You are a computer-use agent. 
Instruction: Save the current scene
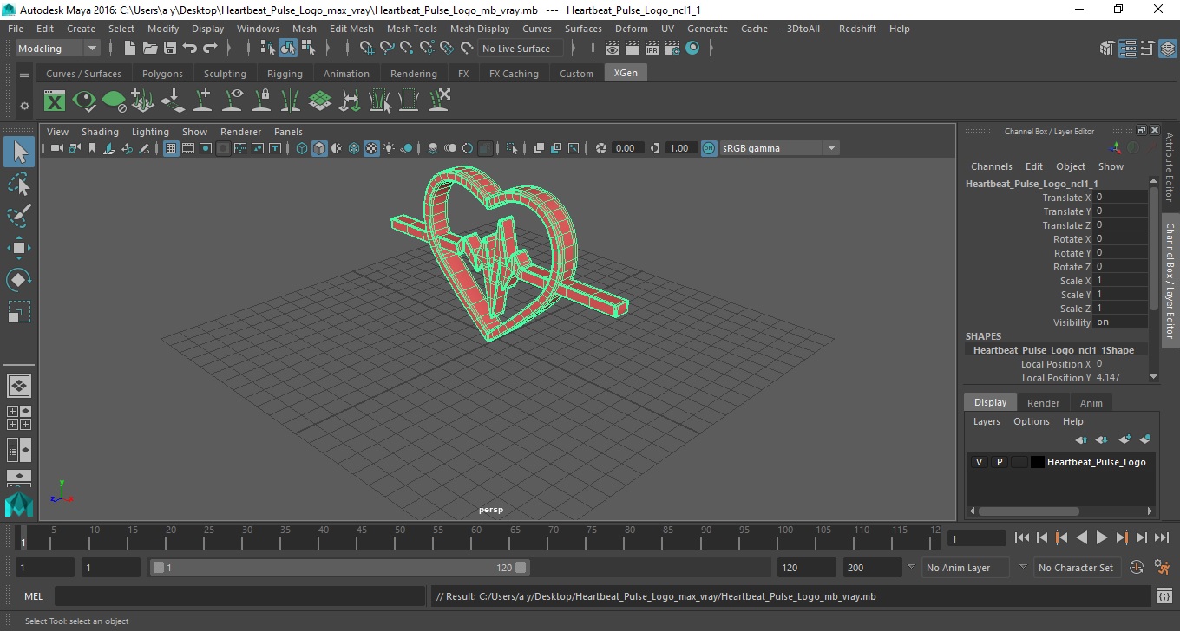(x=170, y=49)
